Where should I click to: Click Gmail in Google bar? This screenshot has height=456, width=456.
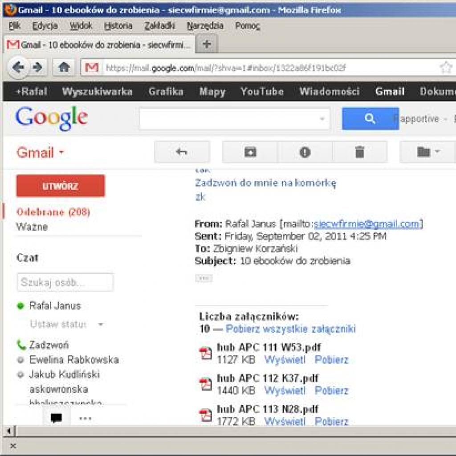tap(390, 92)
